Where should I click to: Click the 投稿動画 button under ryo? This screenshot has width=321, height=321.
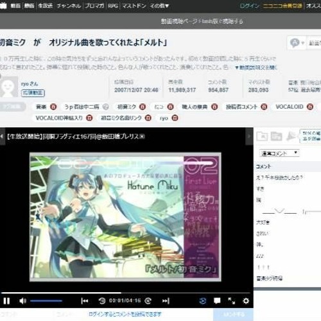click(x=33, y=92)
